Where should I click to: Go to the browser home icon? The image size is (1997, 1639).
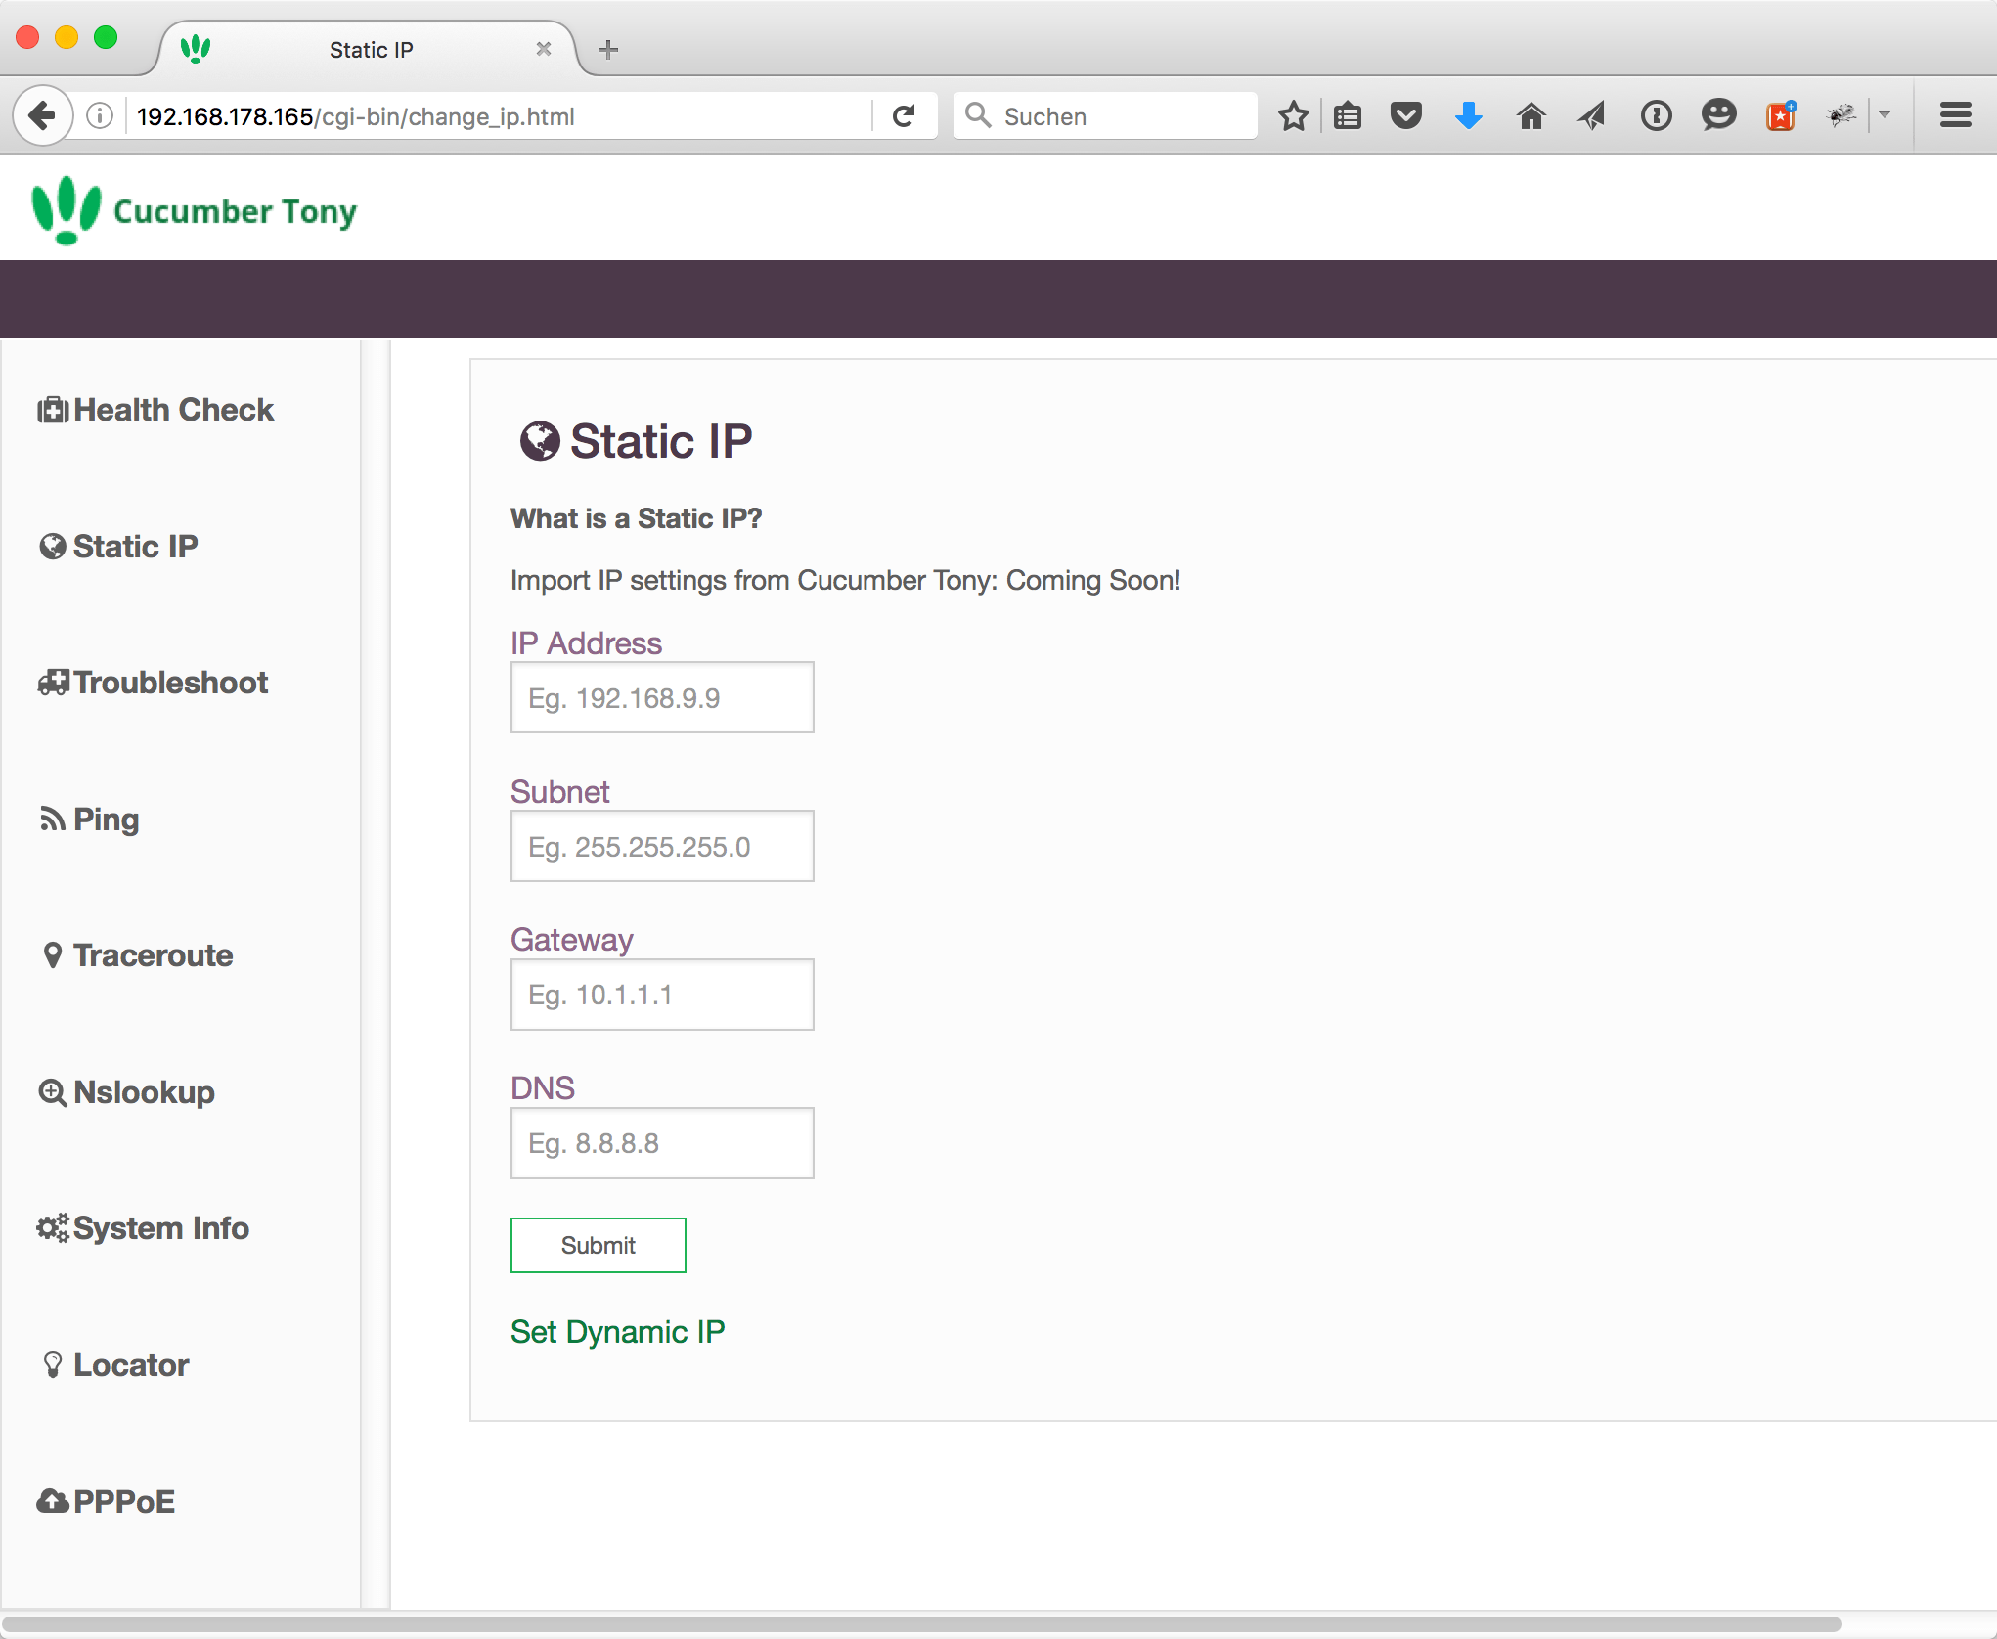click(1531, 116)
